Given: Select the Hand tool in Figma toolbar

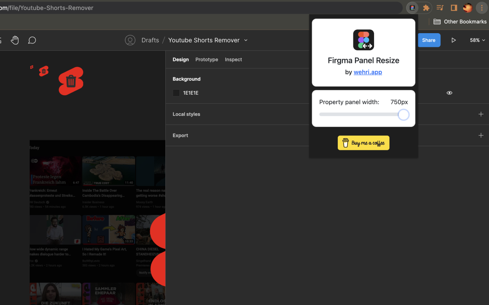Looking at the screenshot, I should point(15,40).
